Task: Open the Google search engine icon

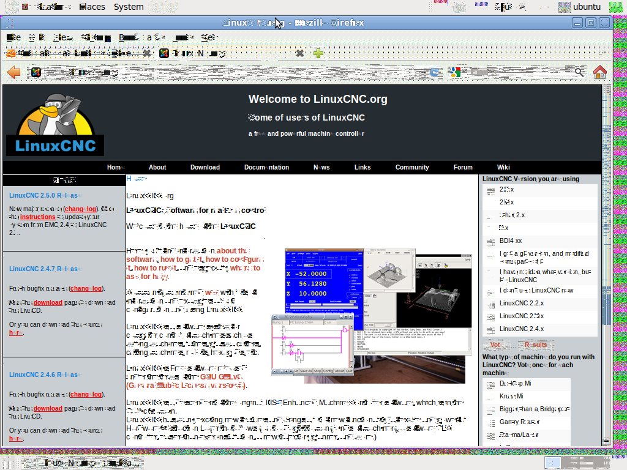Action: pos(455,72)
